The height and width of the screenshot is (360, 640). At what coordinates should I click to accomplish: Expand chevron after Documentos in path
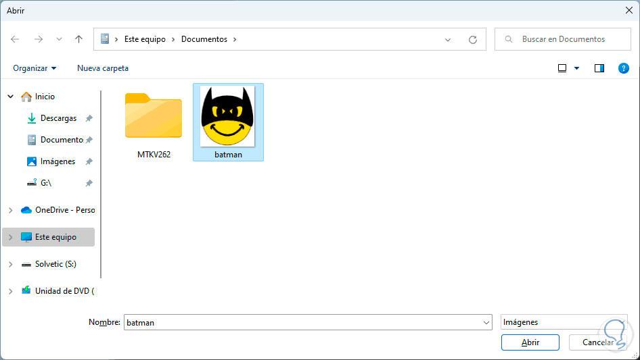click(x=235, y=39)
